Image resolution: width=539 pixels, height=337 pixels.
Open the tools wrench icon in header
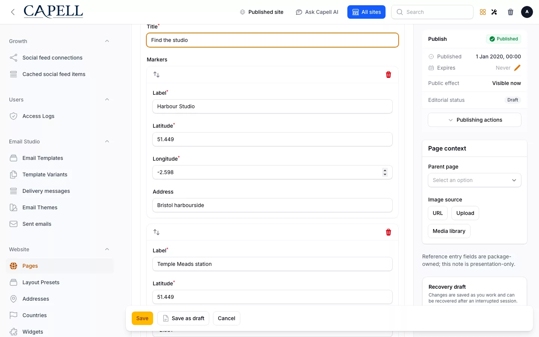click(x=494, y=12)
